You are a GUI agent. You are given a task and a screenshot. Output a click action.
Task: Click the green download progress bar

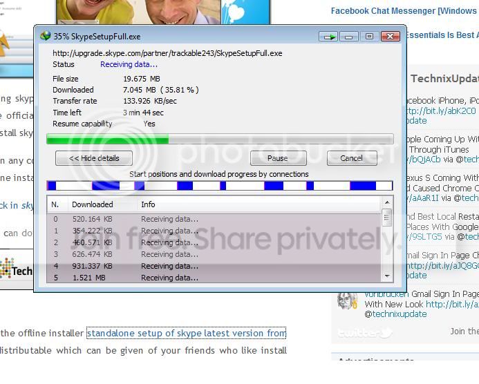click(x=220, y=139)
